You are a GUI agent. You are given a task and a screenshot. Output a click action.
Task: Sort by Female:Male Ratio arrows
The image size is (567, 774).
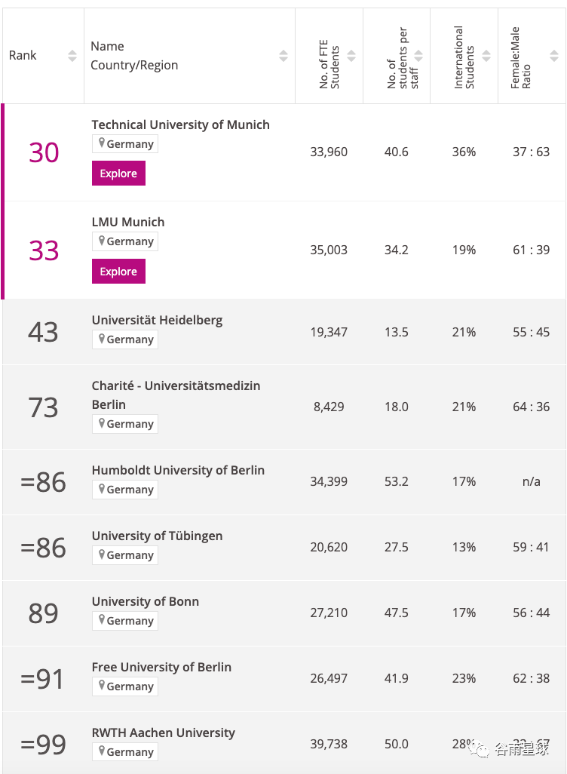tap(554, 56)
